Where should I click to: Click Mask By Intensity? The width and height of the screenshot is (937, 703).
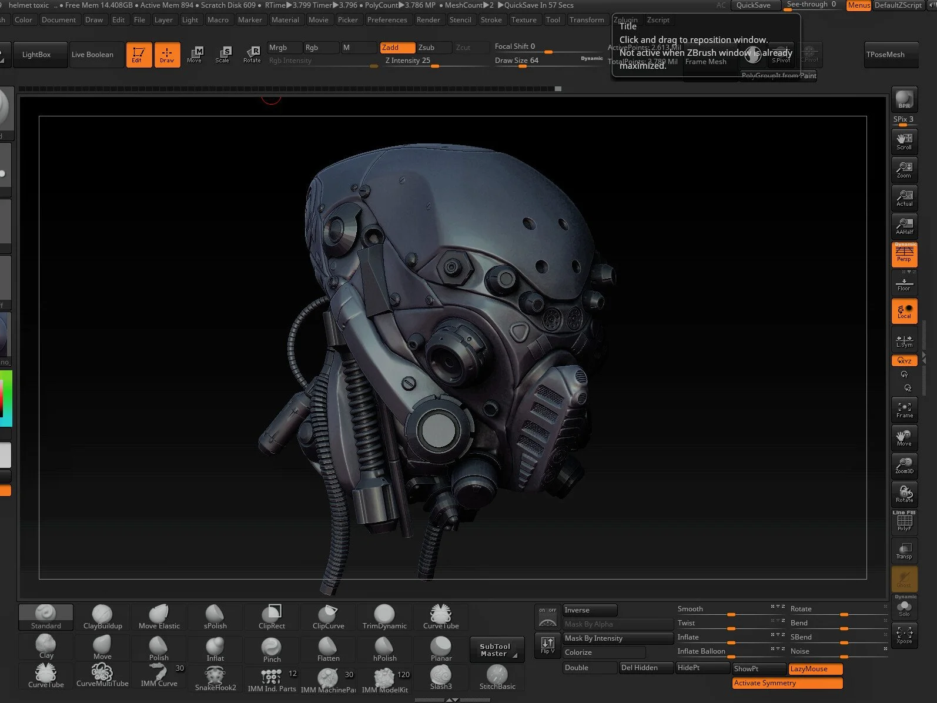click(618, 638)
